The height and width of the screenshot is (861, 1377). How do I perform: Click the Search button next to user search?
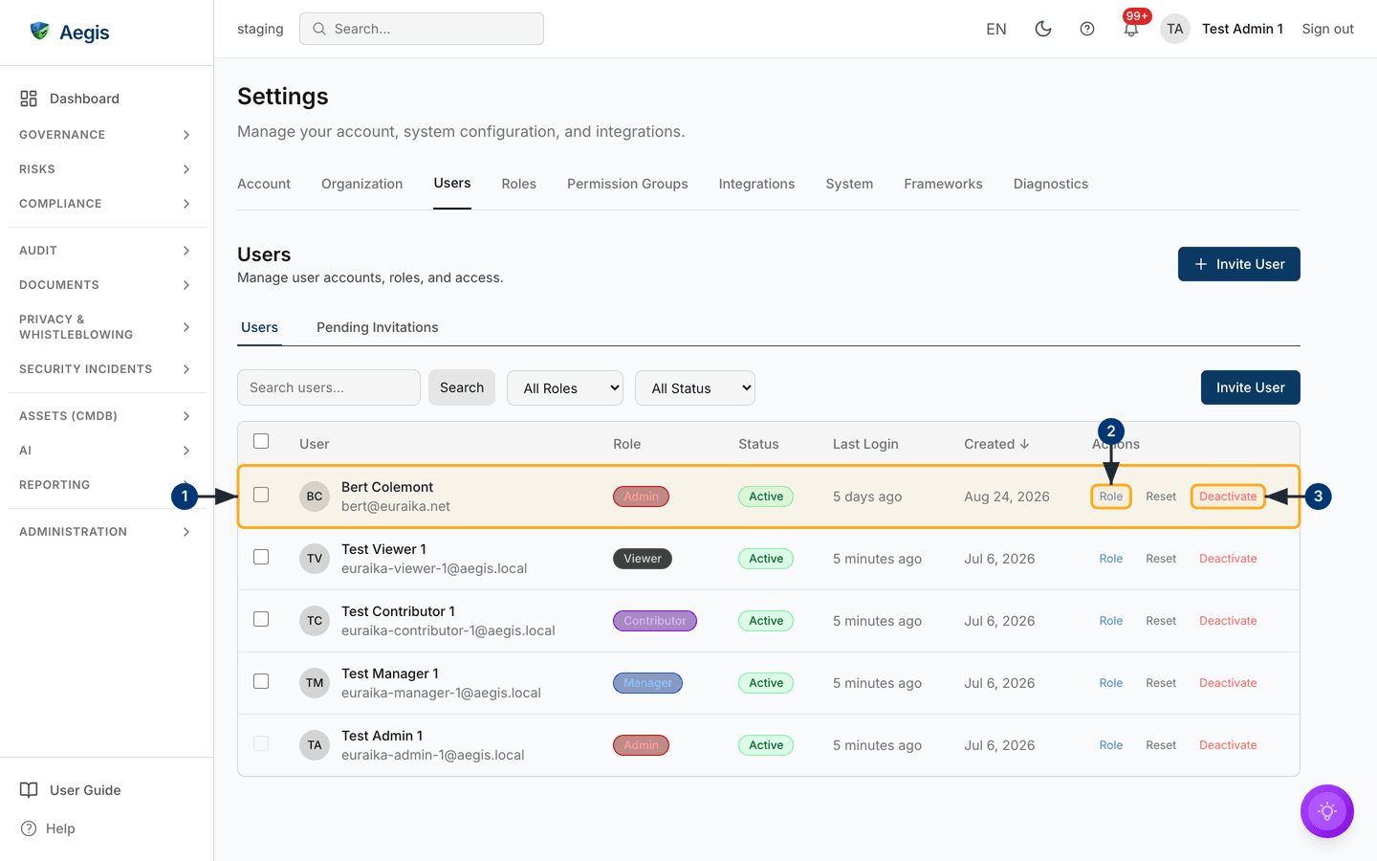[x=462, y=387]
